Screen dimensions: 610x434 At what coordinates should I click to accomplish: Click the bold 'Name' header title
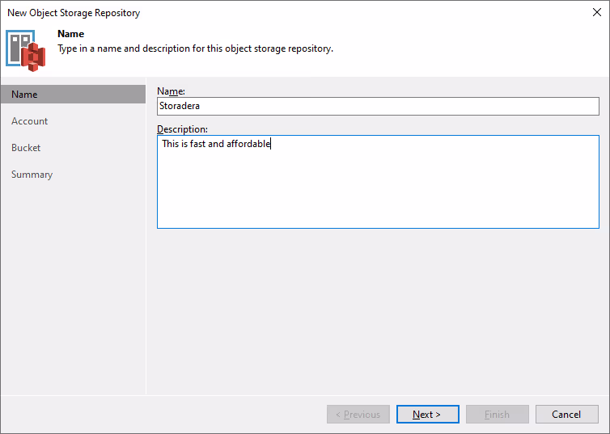tap(70, 34)
